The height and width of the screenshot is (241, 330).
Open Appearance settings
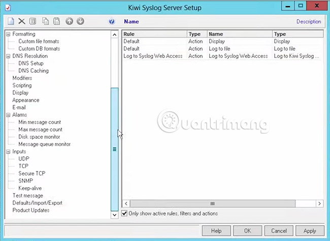26,100
